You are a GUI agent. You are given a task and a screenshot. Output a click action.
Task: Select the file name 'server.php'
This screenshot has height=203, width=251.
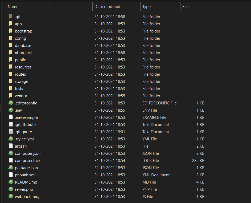[x=24, y=189]
